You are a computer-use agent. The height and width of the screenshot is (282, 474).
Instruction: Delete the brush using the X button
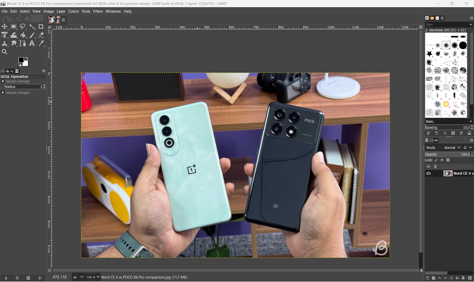(453, 133)
